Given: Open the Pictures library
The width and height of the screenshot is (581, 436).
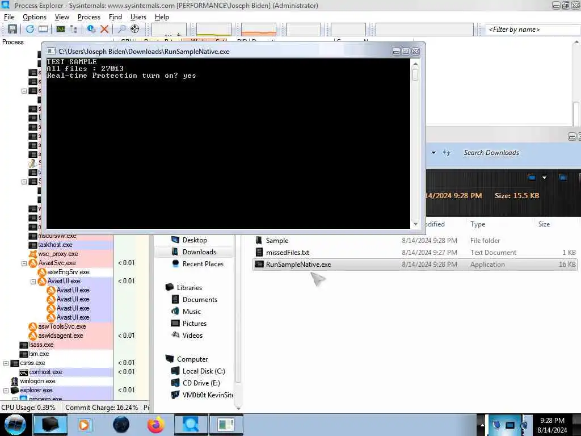Looking at the screenshot, I should [x=194, y=323].
